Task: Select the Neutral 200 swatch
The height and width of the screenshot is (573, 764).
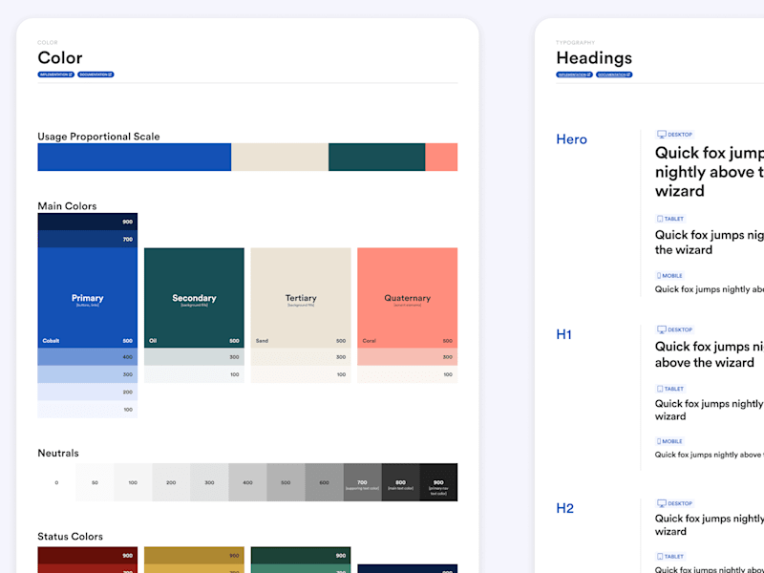Action: [x=171, y=482]
